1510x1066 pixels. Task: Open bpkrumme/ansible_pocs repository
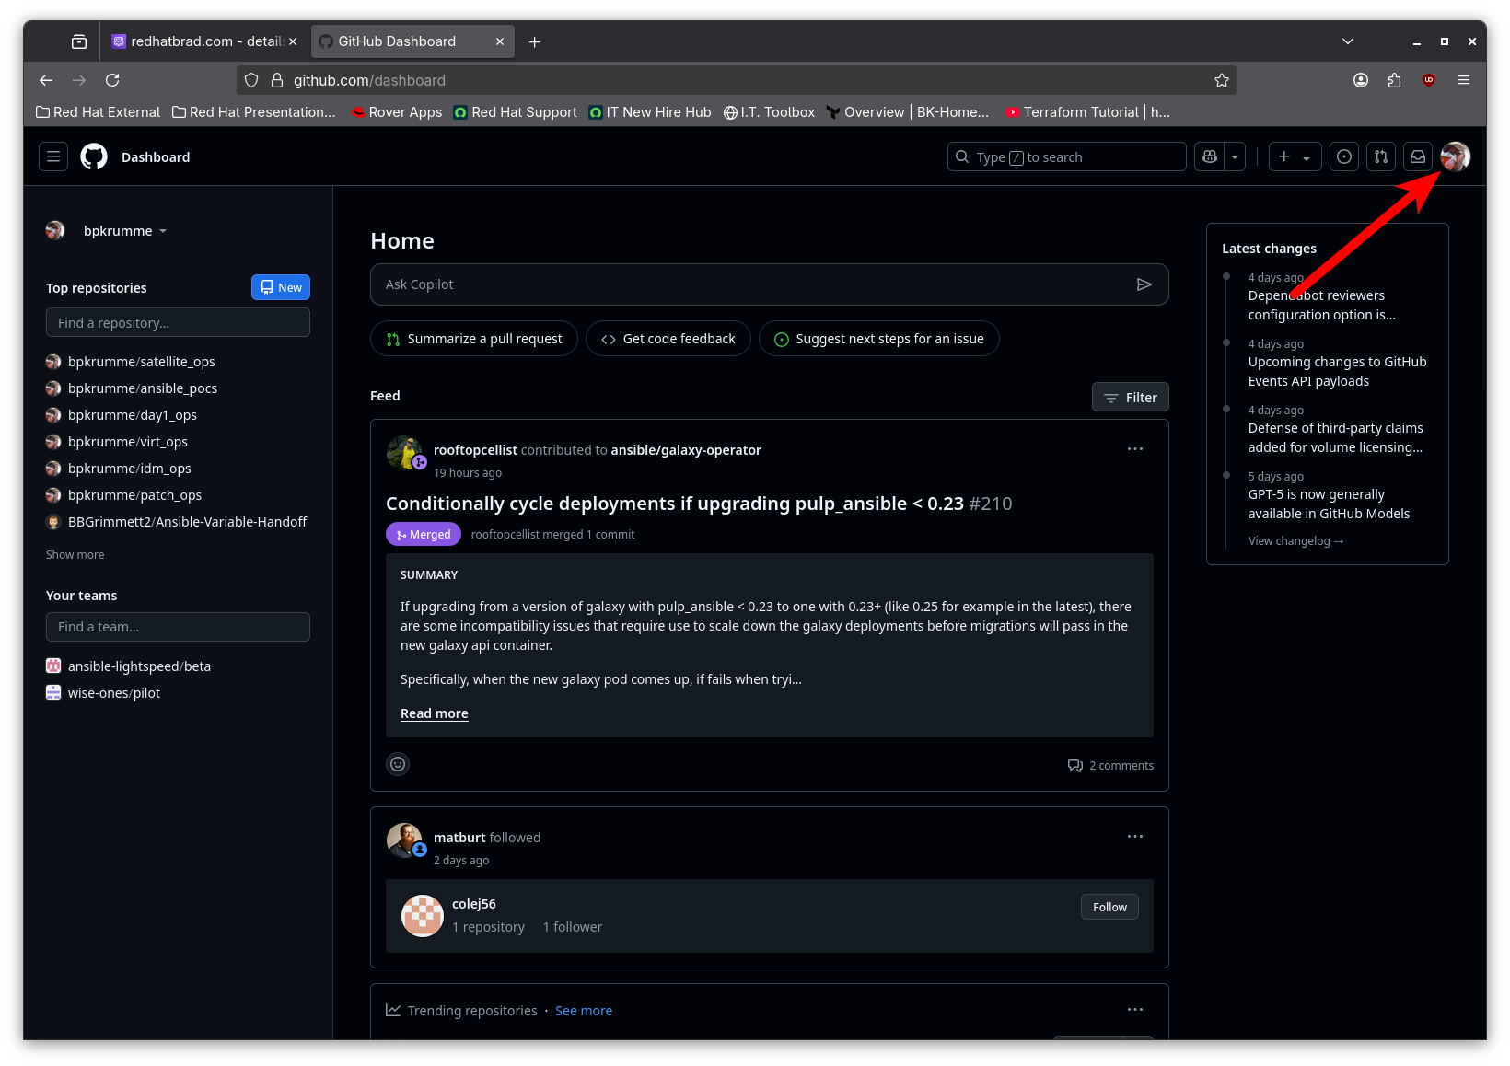[x=143, y=388]
